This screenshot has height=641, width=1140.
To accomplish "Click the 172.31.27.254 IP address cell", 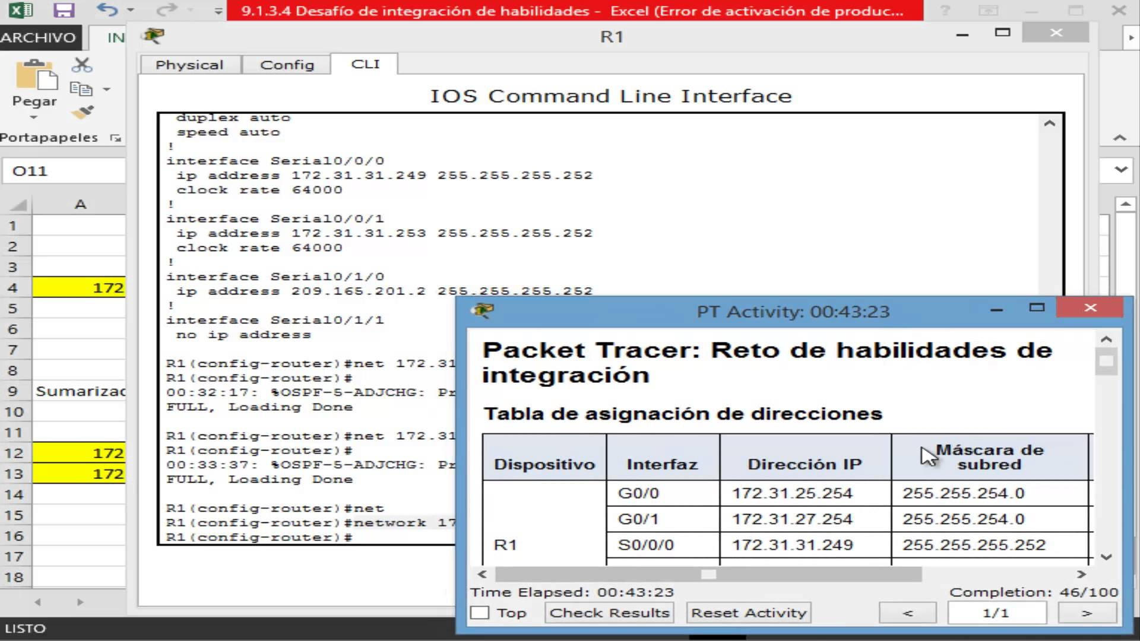I will [x=805, y=519].
